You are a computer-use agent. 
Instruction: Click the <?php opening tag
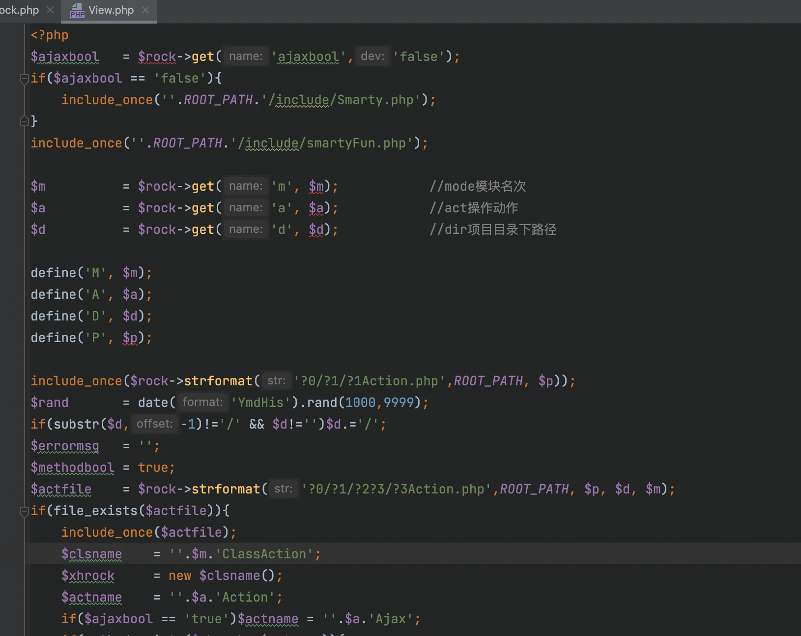(x=50, y=35)
